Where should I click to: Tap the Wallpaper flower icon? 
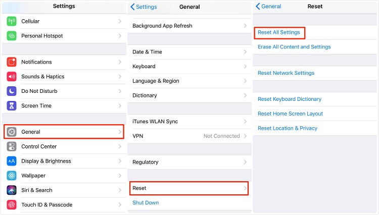coord(12,176)
